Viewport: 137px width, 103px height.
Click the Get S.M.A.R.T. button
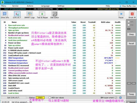point(13,98)
